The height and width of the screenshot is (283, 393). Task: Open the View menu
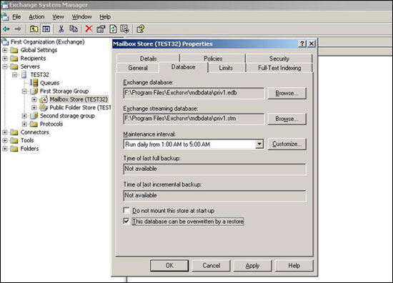point(58,17)
